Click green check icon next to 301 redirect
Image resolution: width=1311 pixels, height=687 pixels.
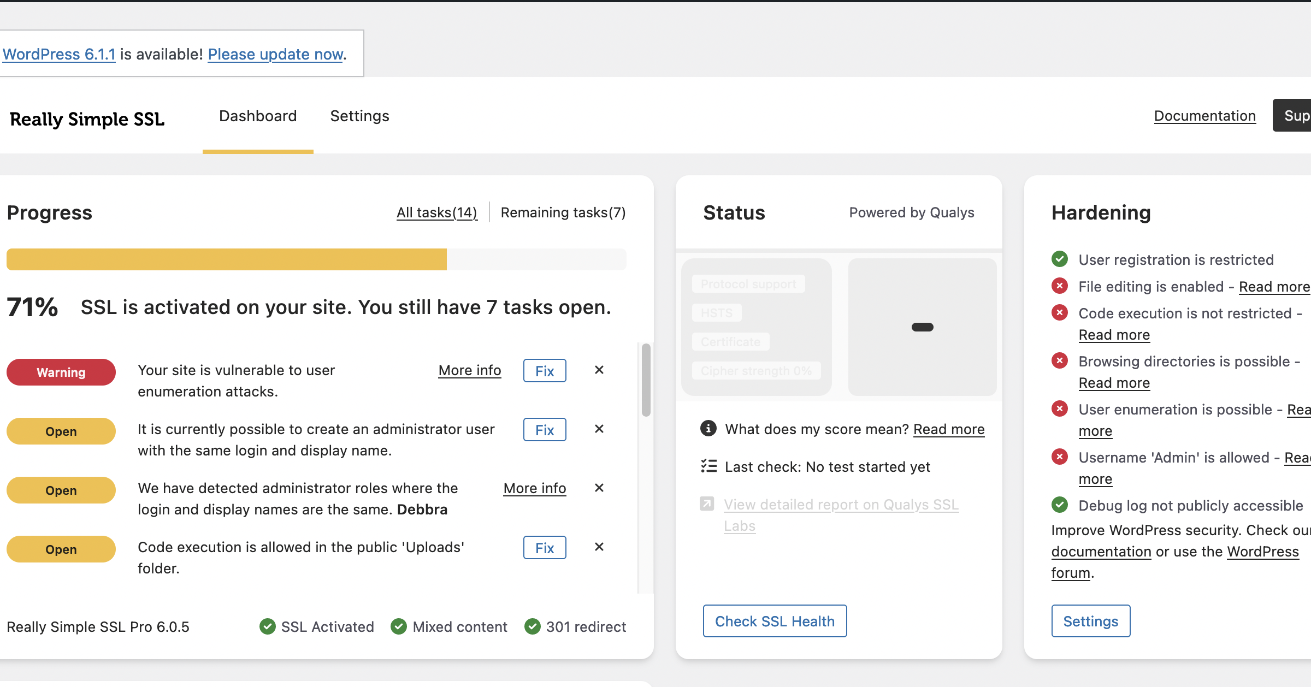coord(533,626)
